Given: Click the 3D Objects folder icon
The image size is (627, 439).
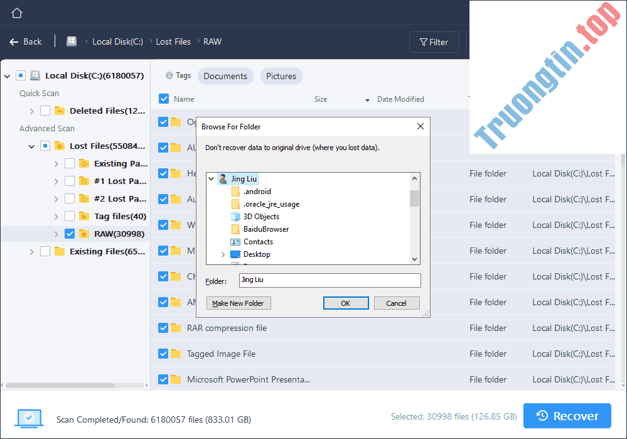Looking at the screenshot, I should pos(235,216).
